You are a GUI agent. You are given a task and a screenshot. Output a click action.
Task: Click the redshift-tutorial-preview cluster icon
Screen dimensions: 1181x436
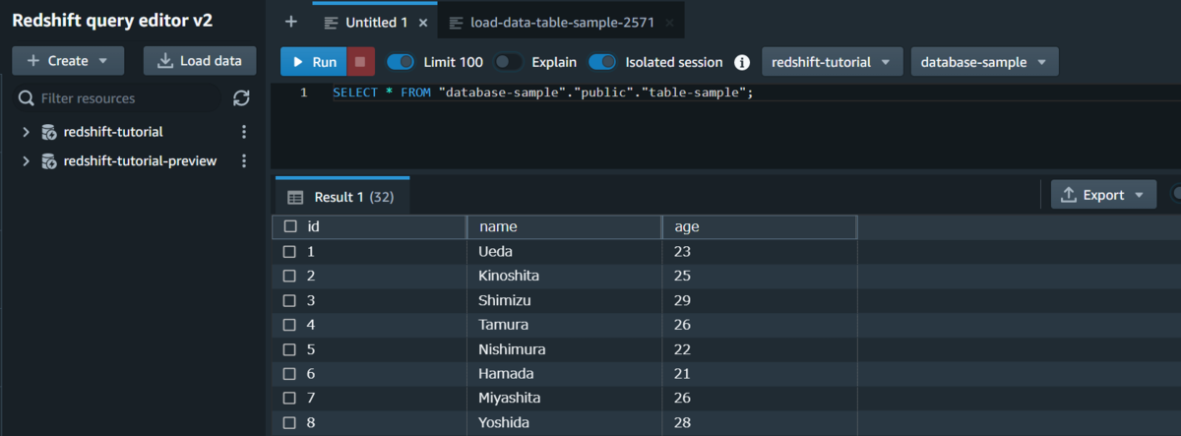[x=49, y=160]
